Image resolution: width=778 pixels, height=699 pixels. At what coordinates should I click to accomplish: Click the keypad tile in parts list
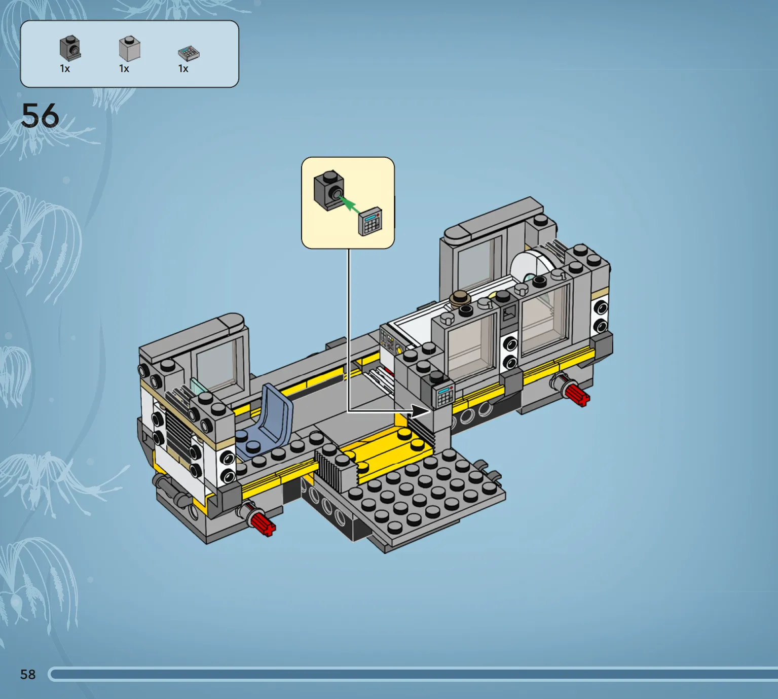189,53
